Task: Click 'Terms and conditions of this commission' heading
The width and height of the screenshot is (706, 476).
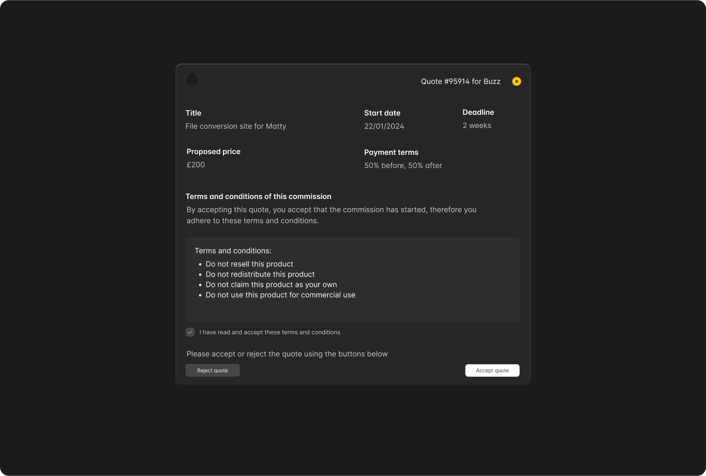Action: pyautogui.click(x=258, y=196)
